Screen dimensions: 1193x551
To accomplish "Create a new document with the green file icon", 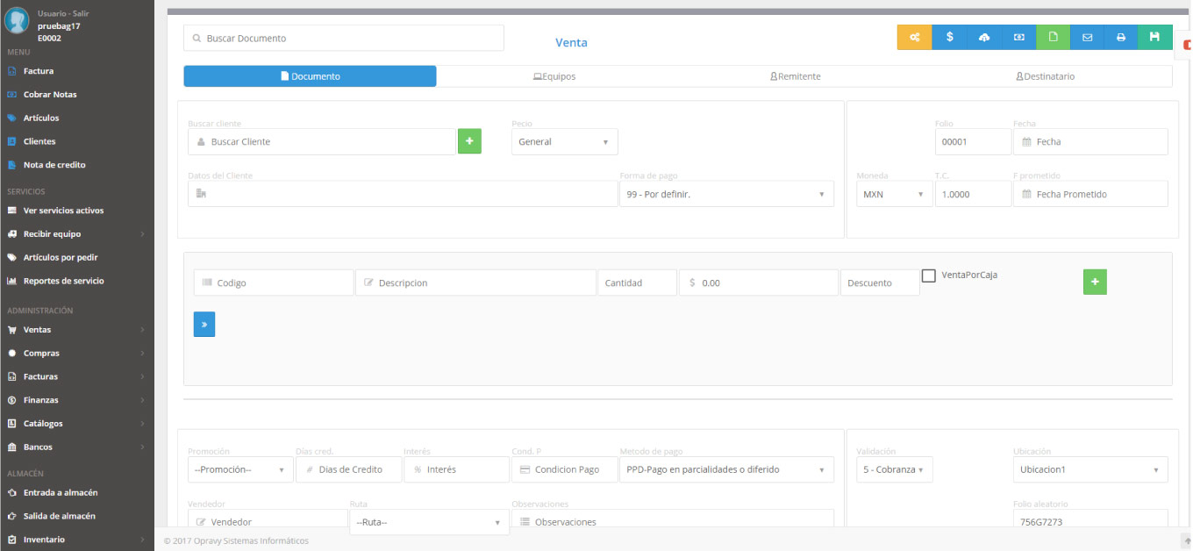I will tap(1052, 37).
